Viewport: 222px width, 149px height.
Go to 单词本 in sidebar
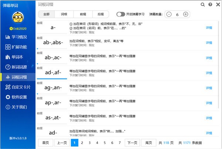(18, 57)
